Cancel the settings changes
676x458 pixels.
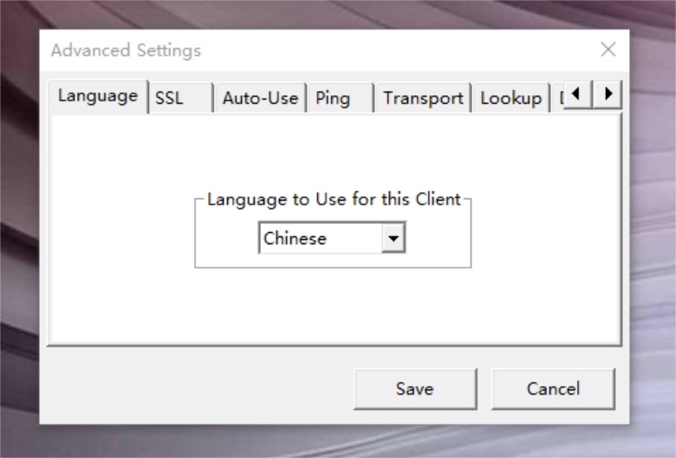553,389
